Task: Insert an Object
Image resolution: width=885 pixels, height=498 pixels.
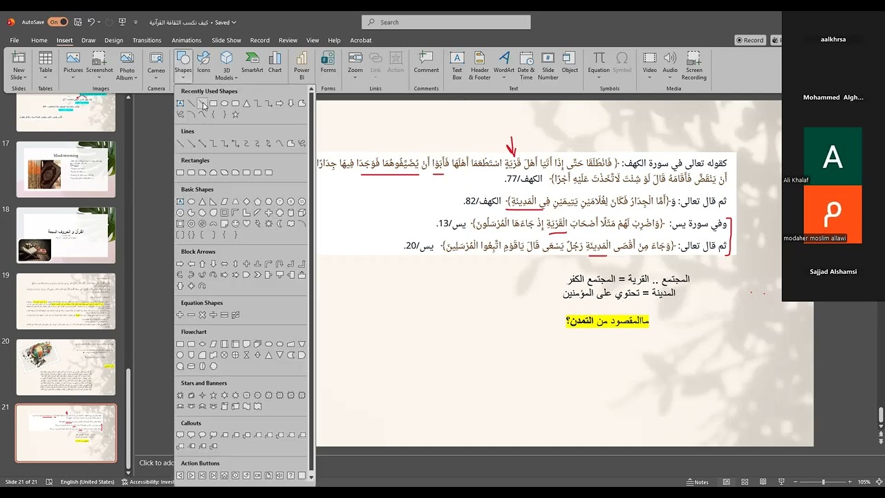Action: pos(570,62)
